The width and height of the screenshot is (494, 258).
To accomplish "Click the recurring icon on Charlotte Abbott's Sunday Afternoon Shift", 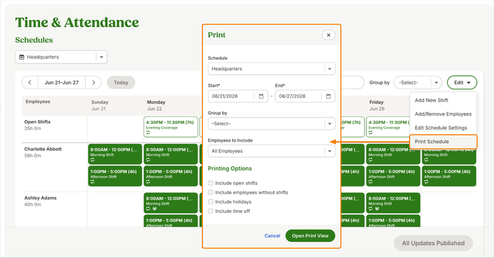I will [92, 182].
